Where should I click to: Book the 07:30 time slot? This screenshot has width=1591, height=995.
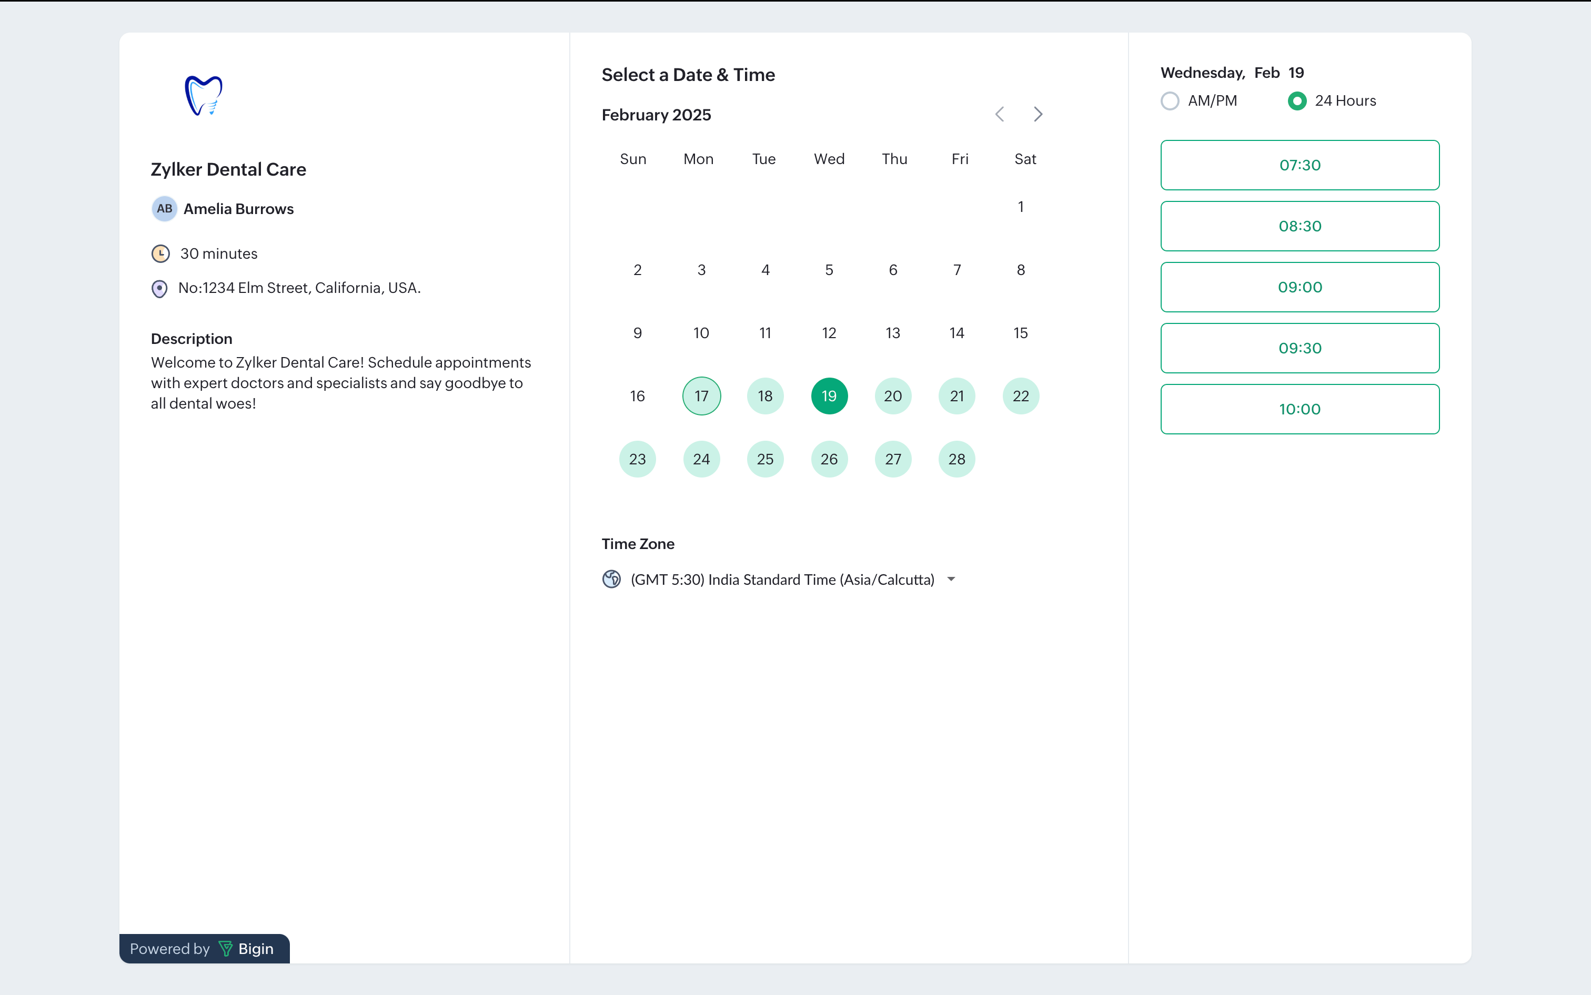click(x=1300, y=165)
